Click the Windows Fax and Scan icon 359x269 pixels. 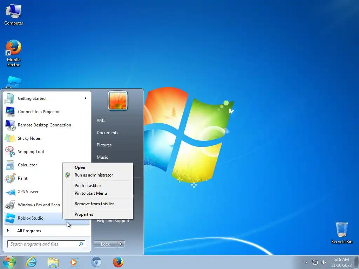tap(9, 205)
